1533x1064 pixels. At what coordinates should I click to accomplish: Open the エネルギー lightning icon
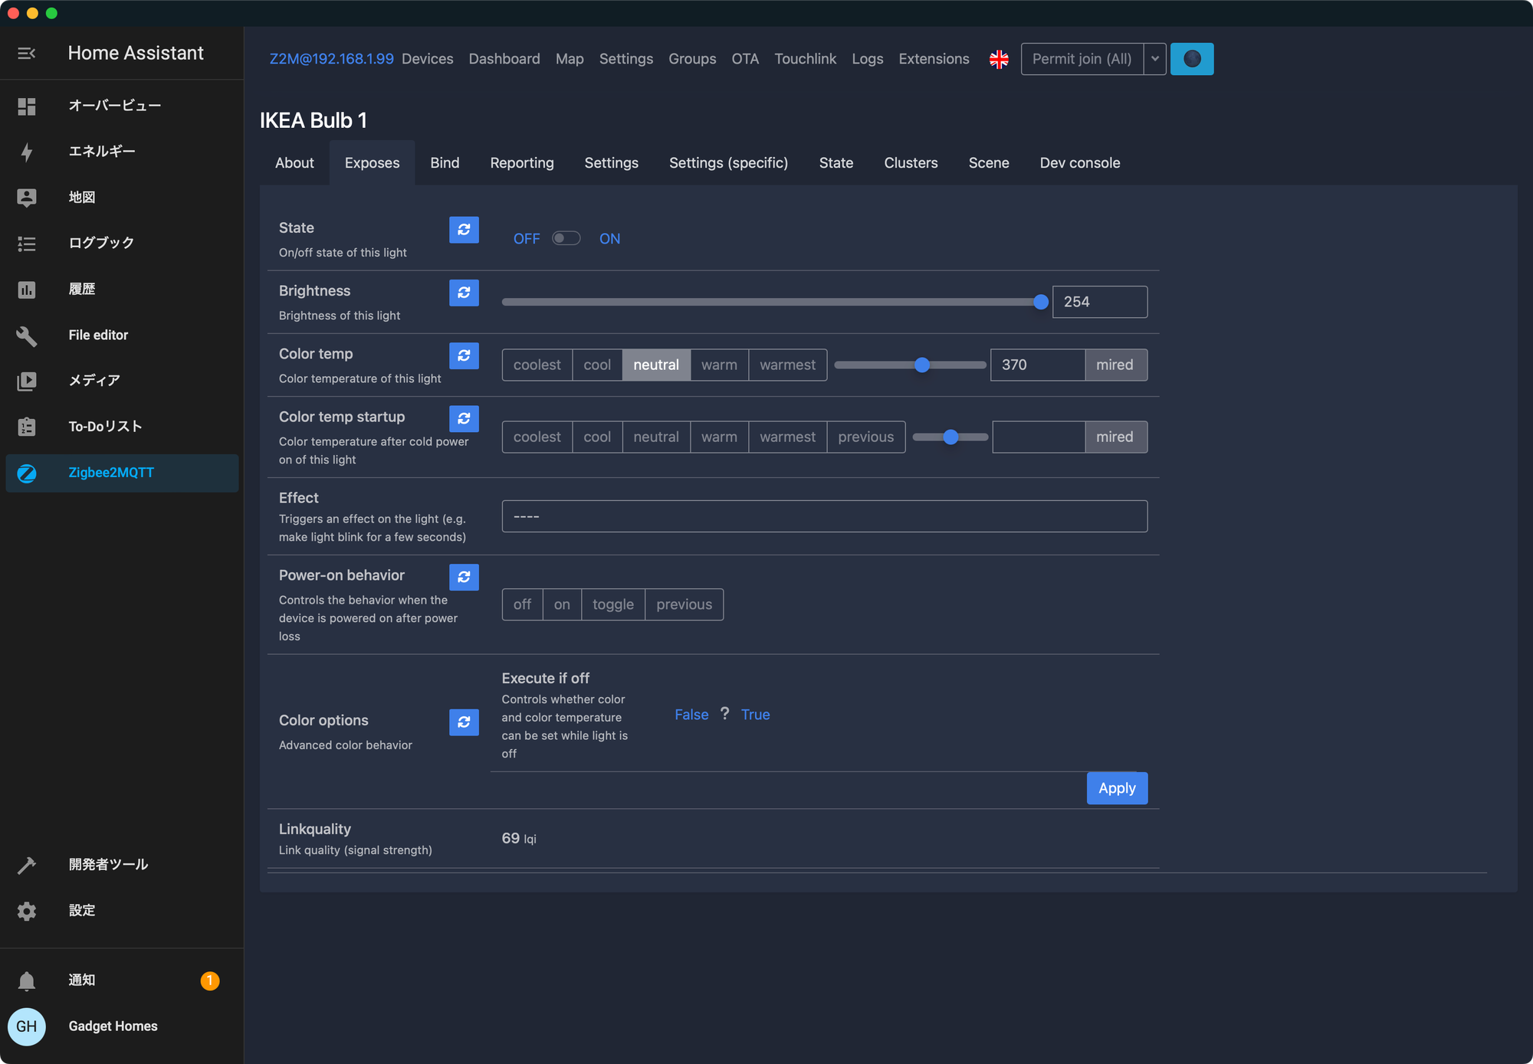point(27,152)
